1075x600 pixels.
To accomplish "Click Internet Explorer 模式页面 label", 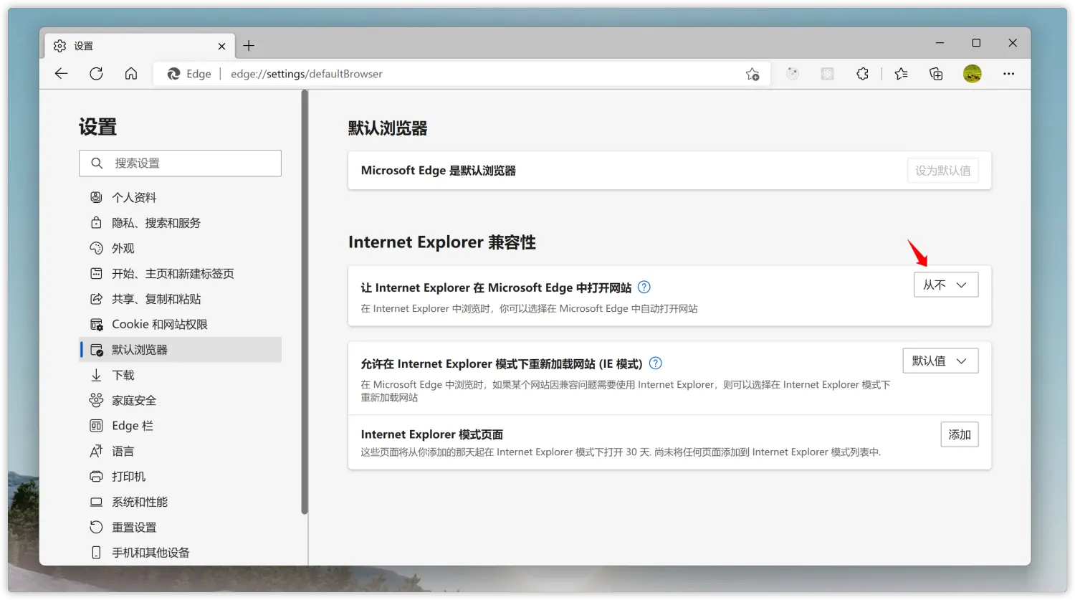I will 432,434.
